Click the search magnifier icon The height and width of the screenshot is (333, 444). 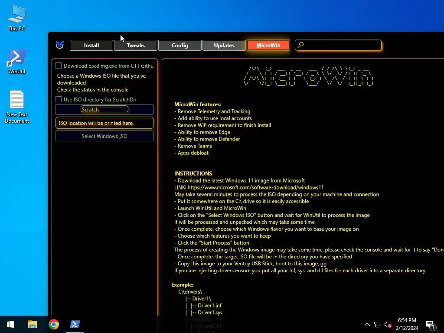pos(301,45)
